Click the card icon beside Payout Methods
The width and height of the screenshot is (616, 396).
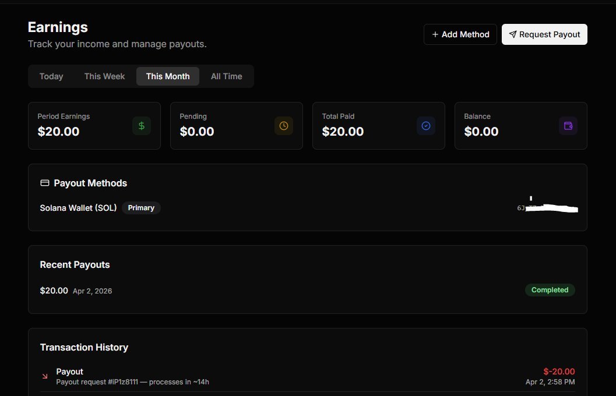(45, 183)
